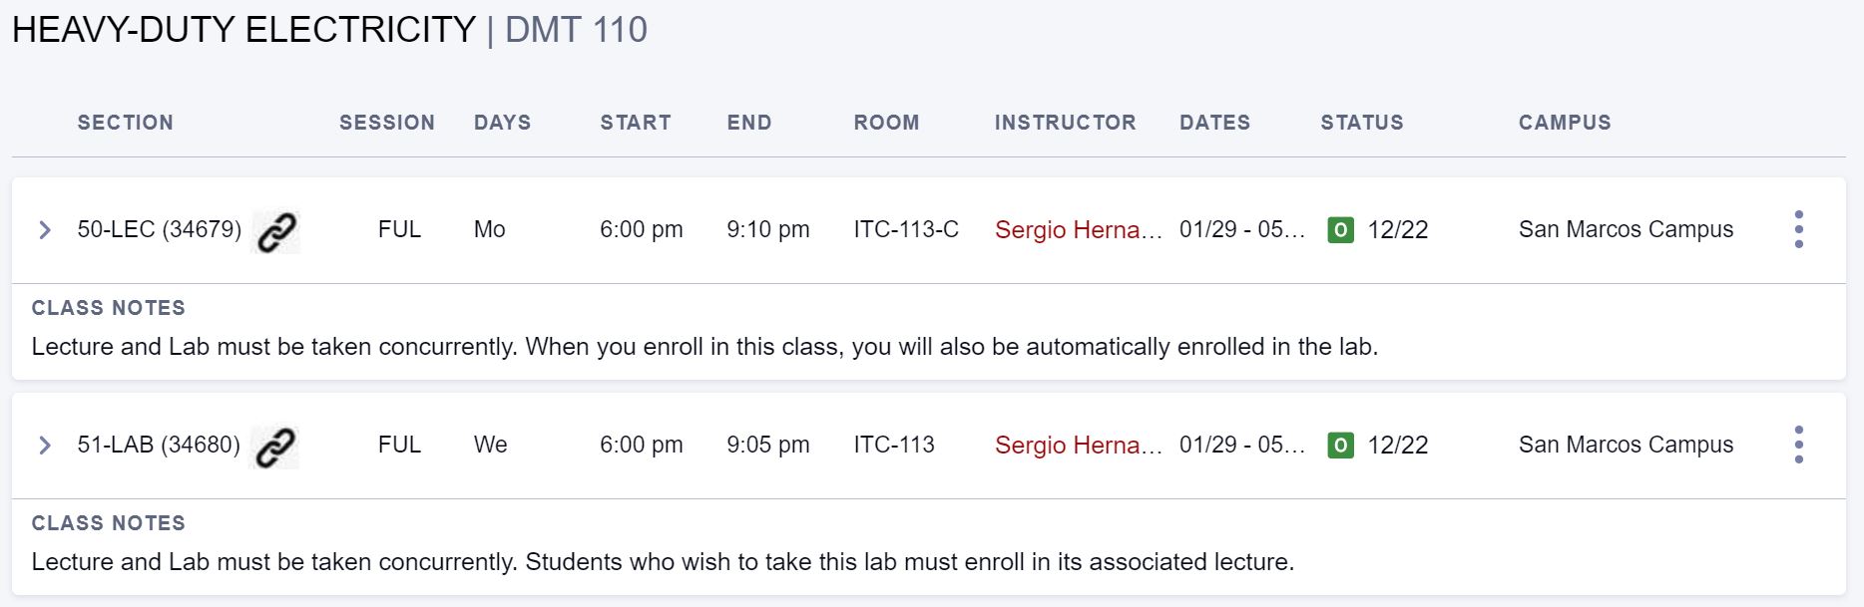
Task: Click green open status badge on 51-LAB
Action: (x=1340, y=446)
